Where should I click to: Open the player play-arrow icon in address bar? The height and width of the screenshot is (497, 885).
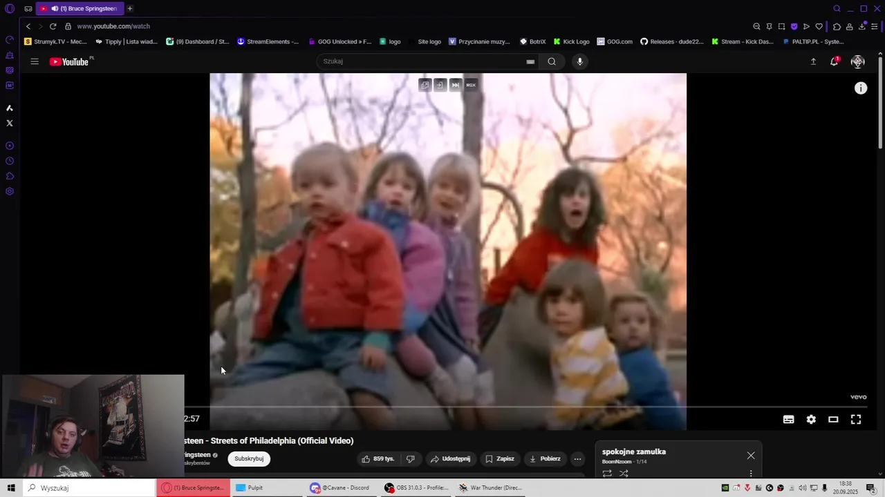(806, 26)
